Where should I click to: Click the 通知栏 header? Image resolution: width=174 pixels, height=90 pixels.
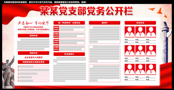pyautogui.click(x=105, y=23)
